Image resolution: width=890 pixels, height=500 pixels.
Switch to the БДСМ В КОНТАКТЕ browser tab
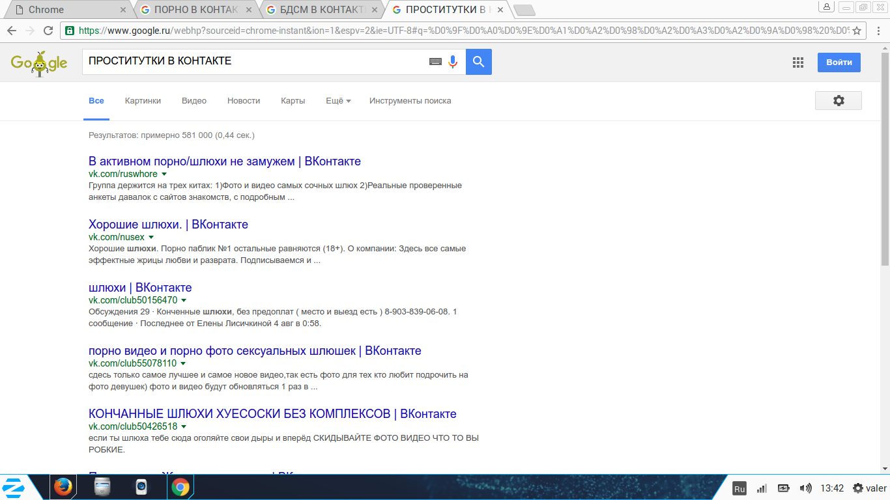pyautogui.click(x=323, y=10)
